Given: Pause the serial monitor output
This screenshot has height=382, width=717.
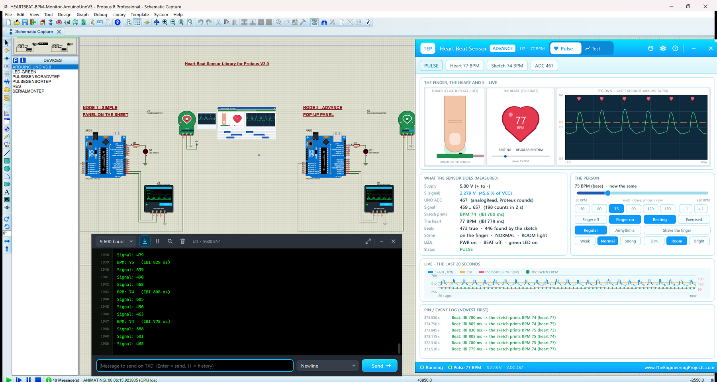Looking at the screenshot, I should pos(157,241).
